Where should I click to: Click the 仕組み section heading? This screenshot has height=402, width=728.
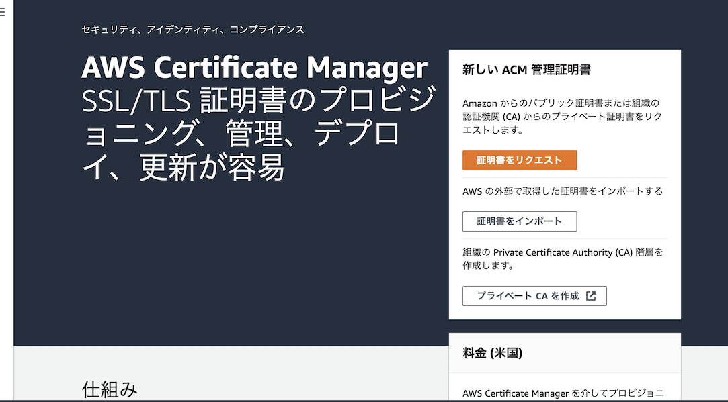click(x=110, y=389)
